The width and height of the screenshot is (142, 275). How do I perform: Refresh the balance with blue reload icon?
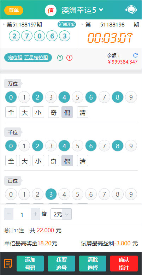135,55
